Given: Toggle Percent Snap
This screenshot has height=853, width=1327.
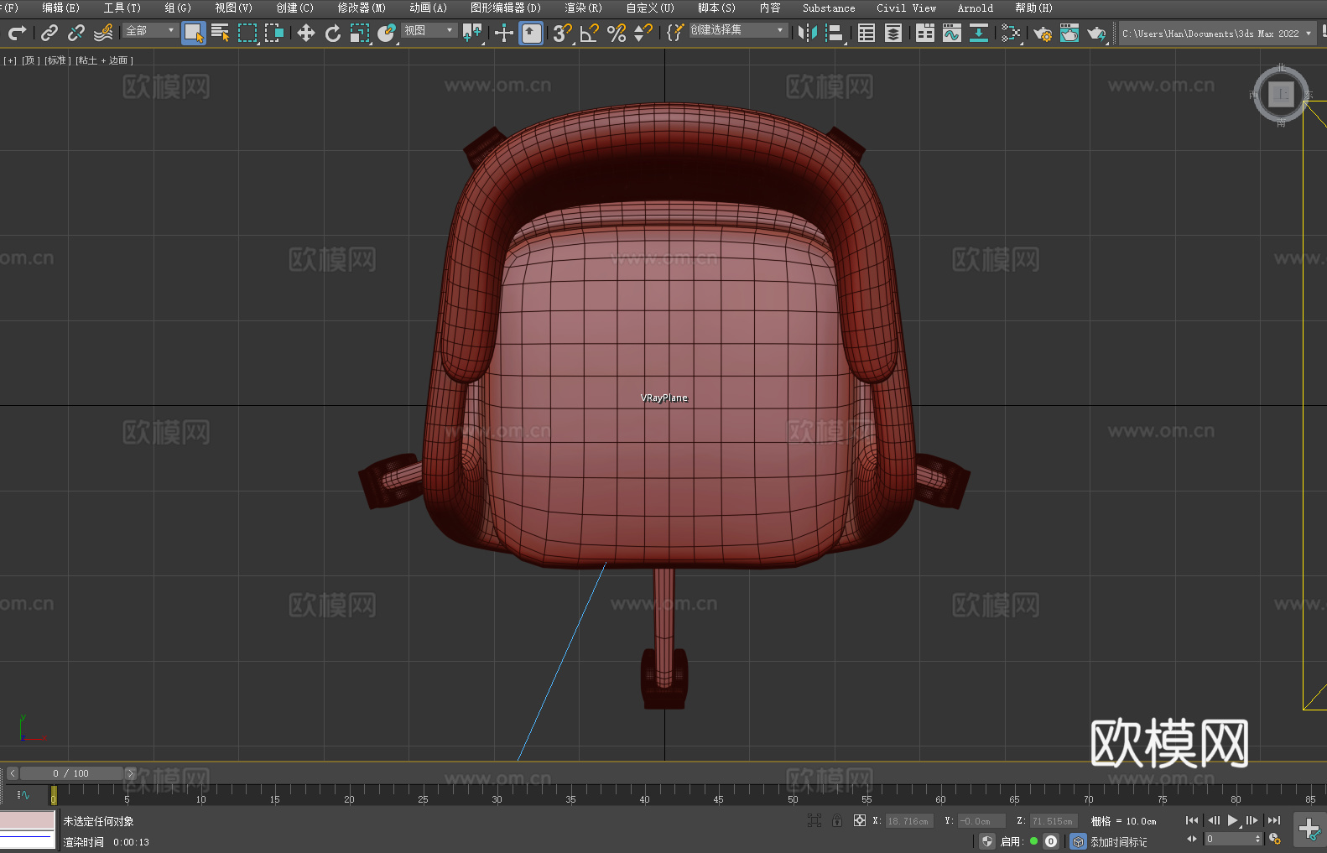Looking at the screenshot, I should [x=617, y=33].
